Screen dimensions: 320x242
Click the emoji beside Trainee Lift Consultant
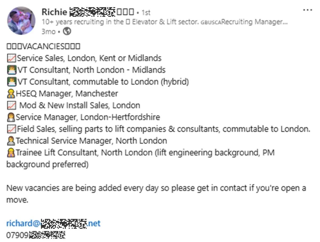[11, 152]
